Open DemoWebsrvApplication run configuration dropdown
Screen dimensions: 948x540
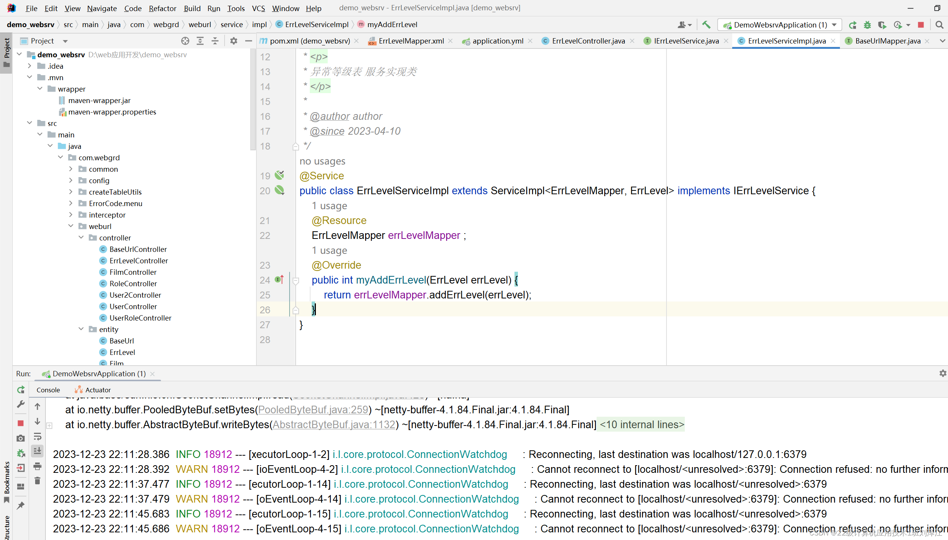[x=835, y=25]
